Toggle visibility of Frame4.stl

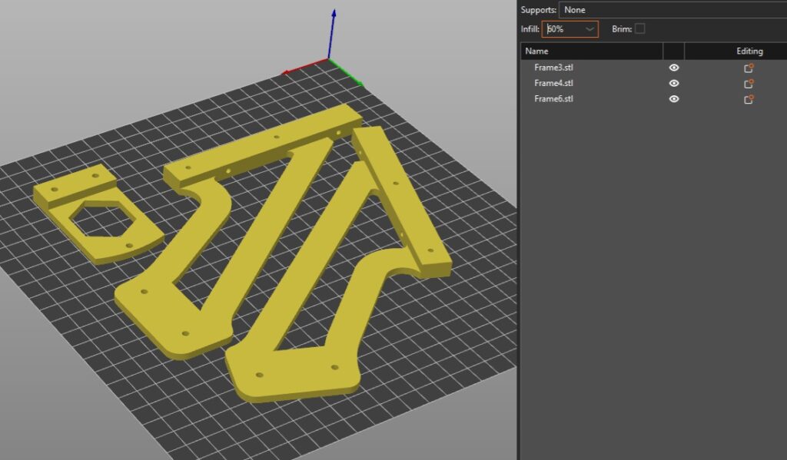coord(674,83)
